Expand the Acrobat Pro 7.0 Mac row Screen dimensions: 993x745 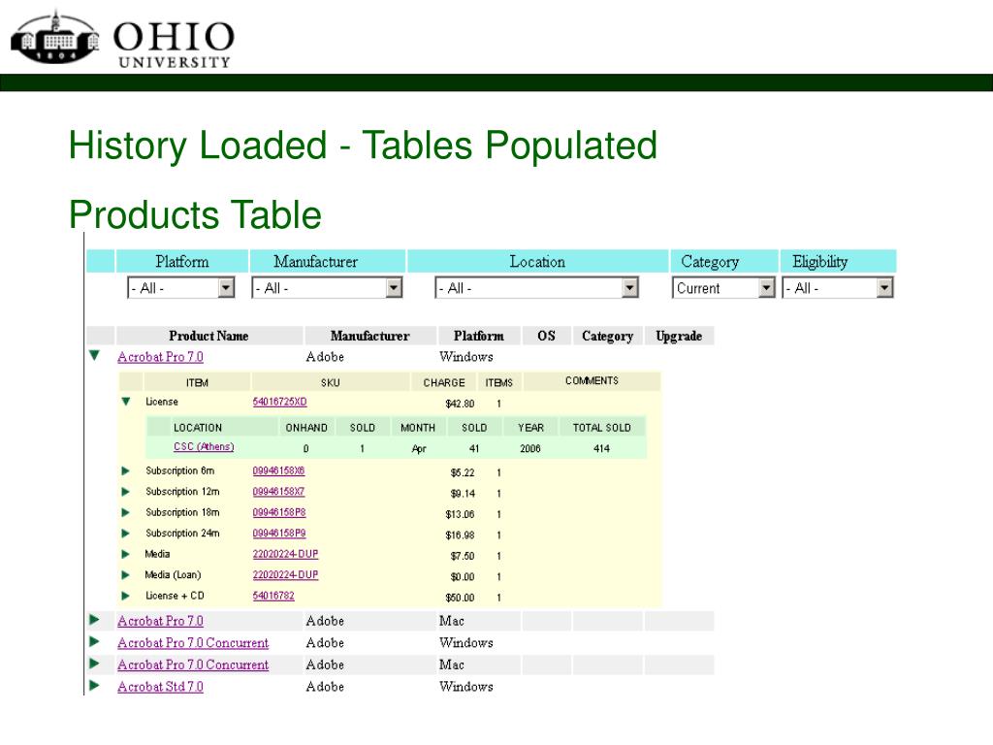(x=94, y=620)
